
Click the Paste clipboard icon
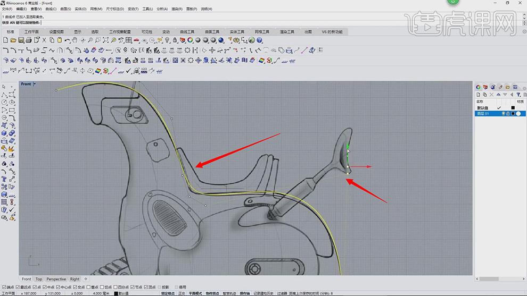click(60, 40)
